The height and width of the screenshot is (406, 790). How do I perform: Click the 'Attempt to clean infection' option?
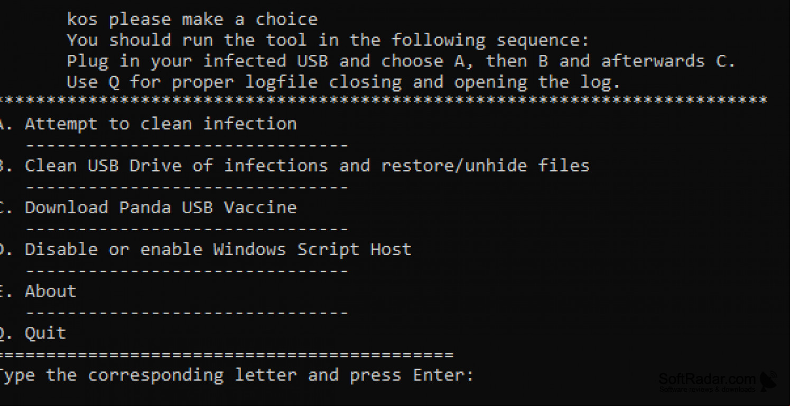pos(148,124)
